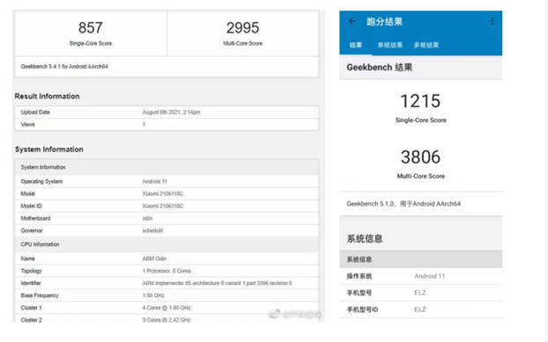This screenshot has height=342, width=548.
Task: Select the Topology 1 Processor, 8 Cores row
Action: 167,271
